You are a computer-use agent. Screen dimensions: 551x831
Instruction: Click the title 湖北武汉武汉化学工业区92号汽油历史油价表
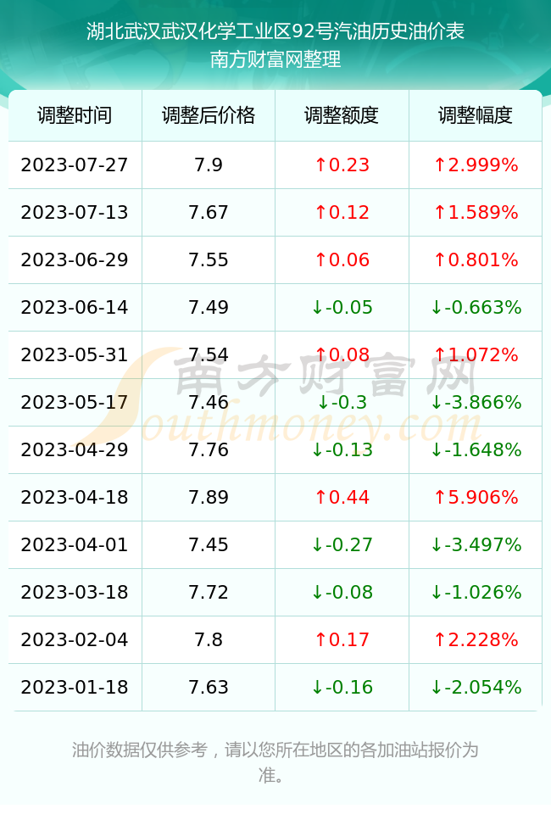[x=275, y=31]
